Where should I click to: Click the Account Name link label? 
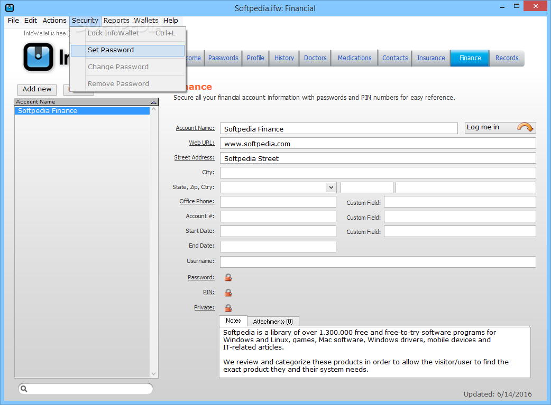195,128
